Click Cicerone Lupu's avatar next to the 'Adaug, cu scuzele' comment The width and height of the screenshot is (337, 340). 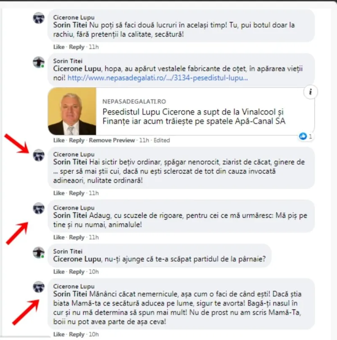point(39,208)
